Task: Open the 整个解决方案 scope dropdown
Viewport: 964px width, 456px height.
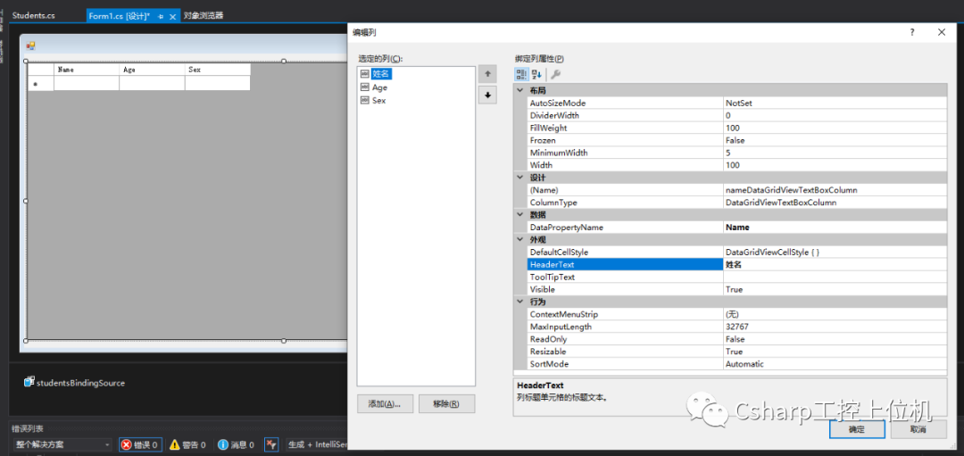Action: click(62, 444)
